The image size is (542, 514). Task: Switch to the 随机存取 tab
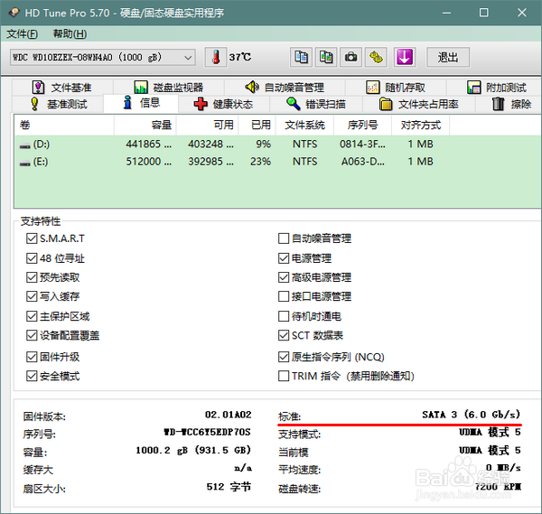tap(396, 87)
